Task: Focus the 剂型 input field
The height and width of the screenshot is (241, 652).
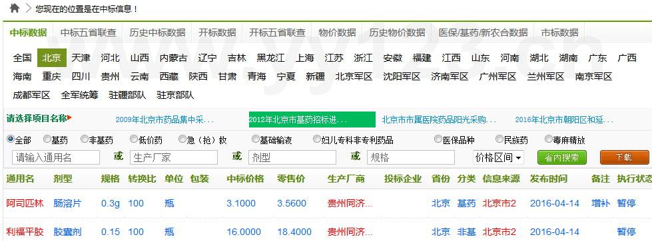Action: (292, 157)
